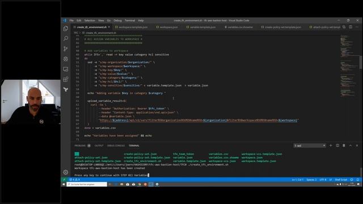
Task: Click Shell Script language mode in status bar
Action: pyautogui.click(x=341, y=180)
